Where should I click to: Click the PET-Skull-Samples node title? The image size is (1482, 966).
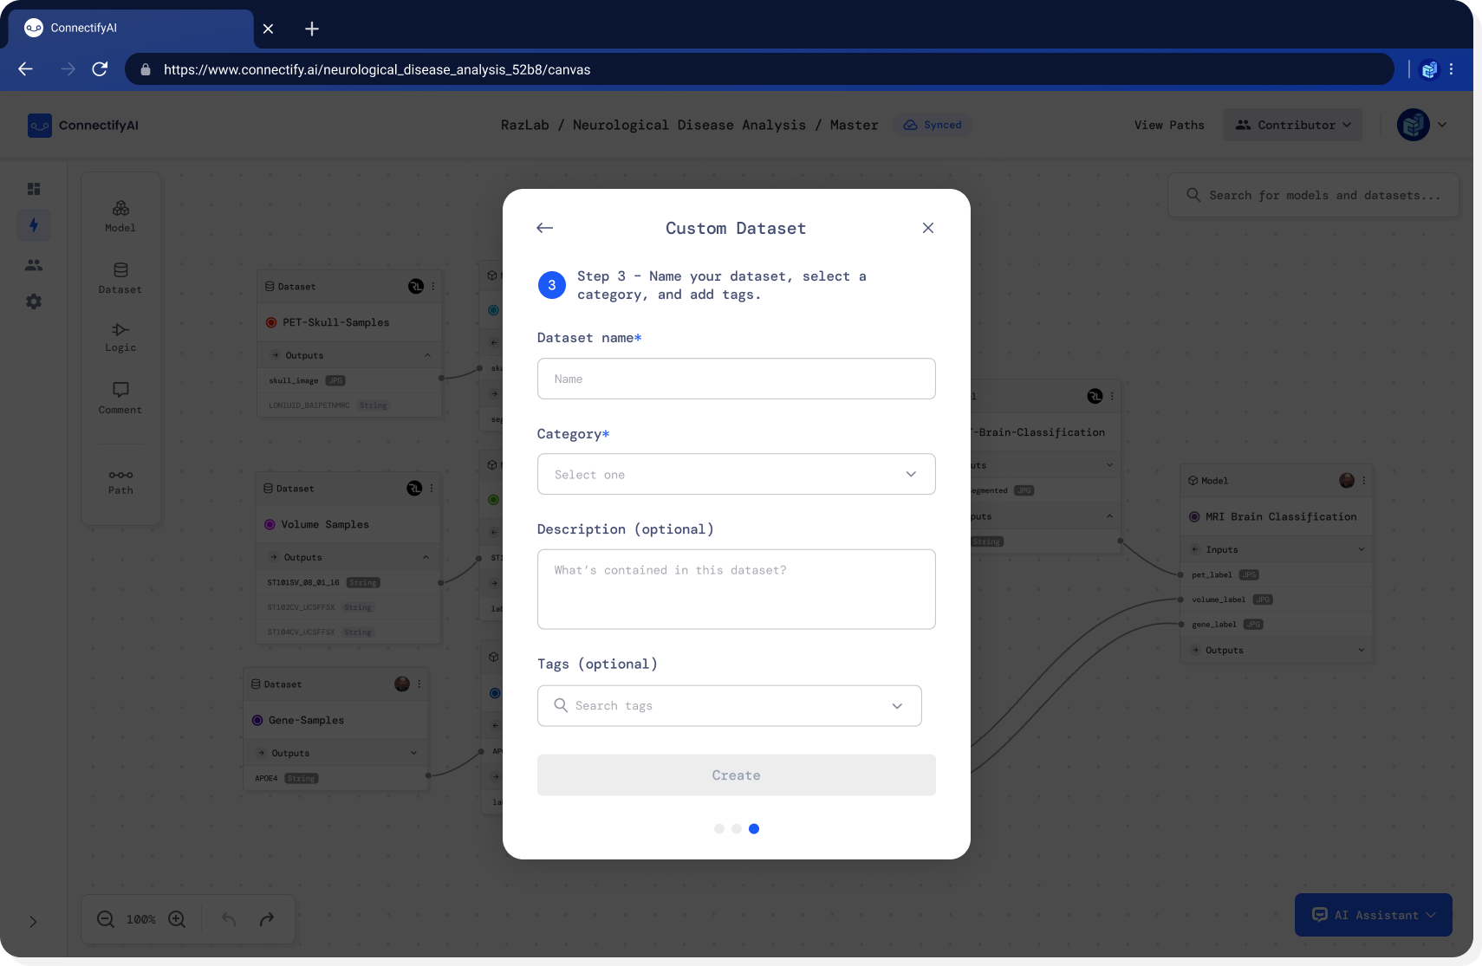(x=335, y=322)
